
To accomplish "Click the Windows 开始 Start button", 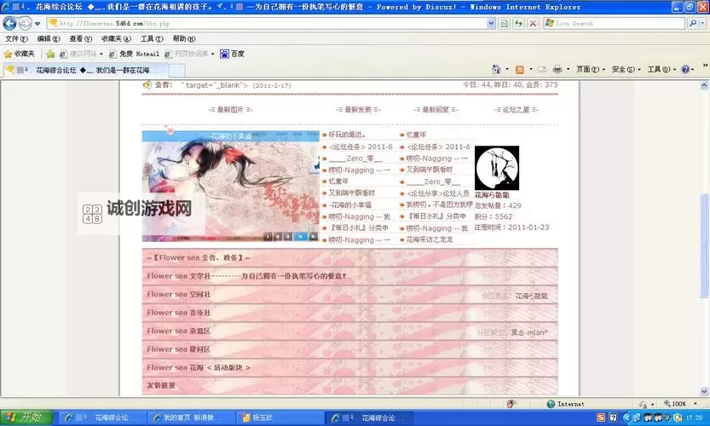I will point(23,417).
